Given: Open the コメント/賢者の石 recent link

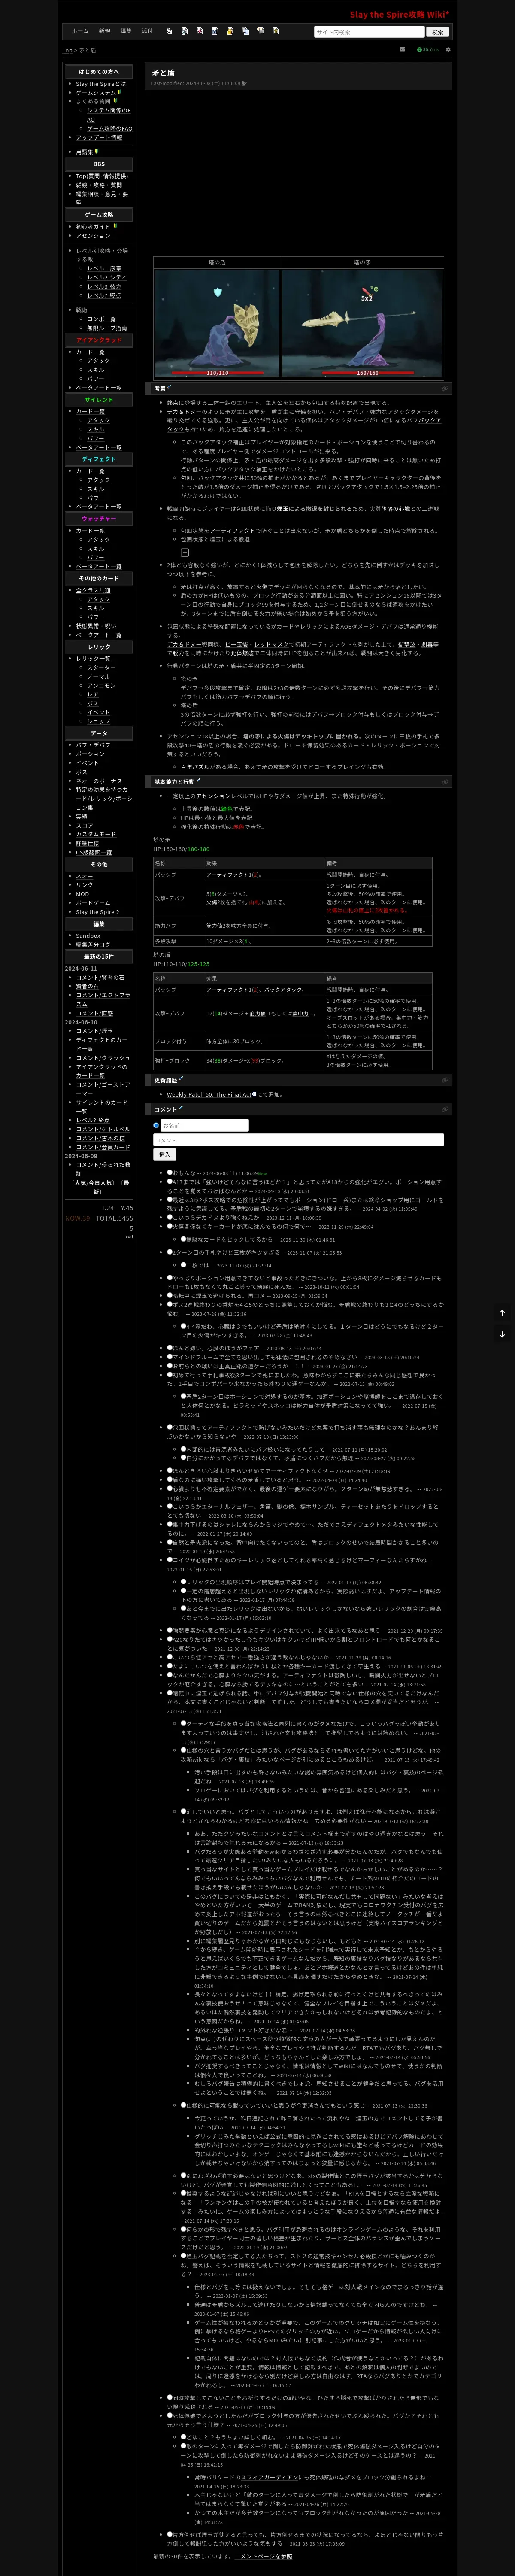Looking at the screenshot, I should (x=100, y=978).
